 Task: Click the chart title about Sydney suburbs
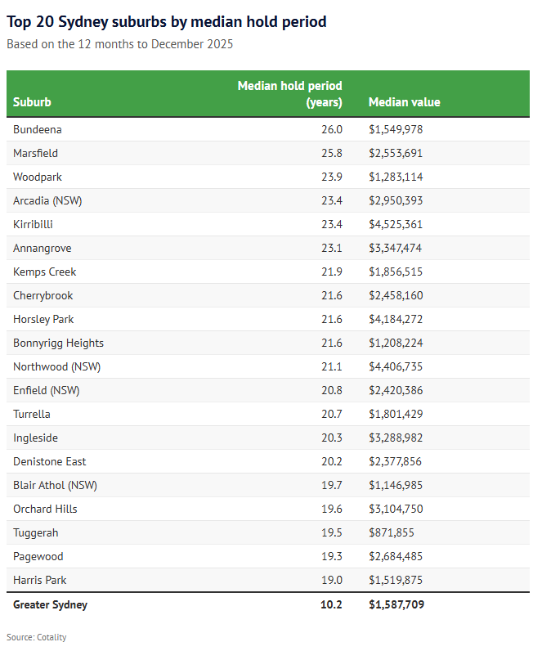coord(167,22)
